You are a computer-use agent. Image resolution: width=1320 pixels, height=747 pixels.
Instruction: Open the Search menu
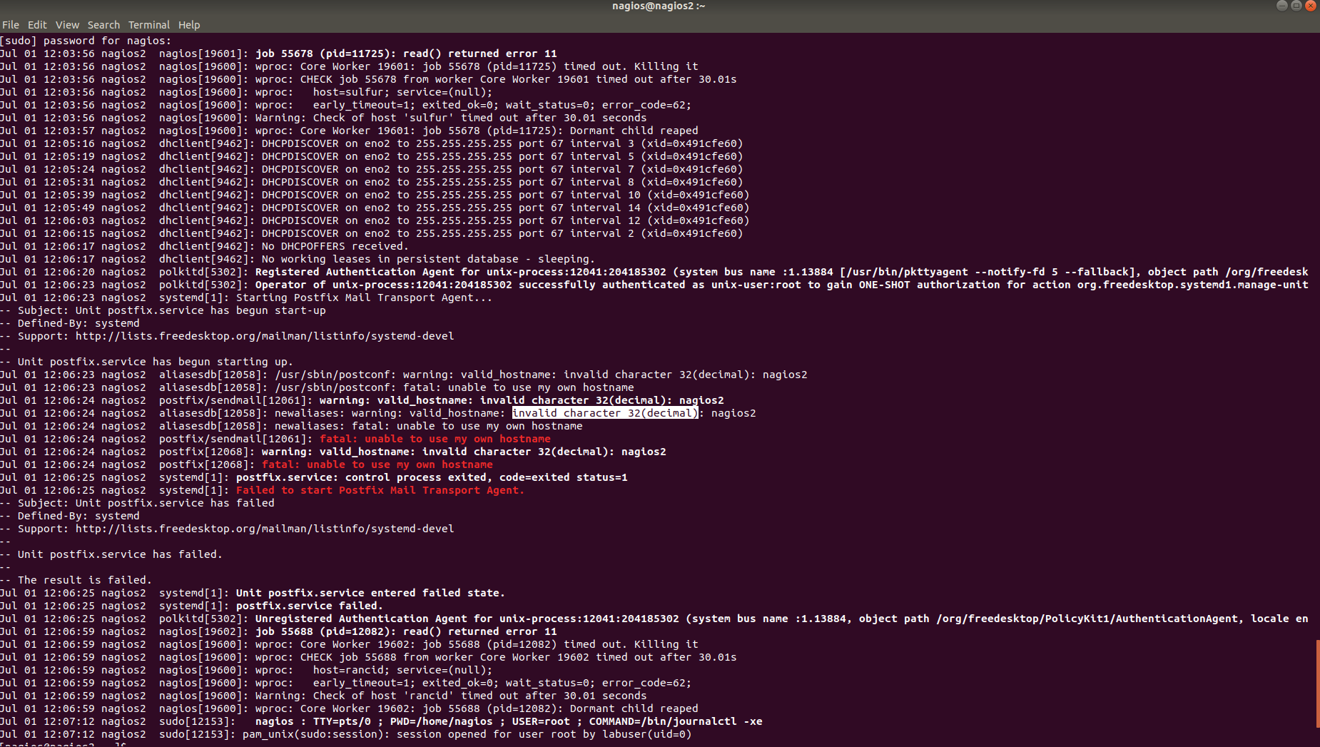click(x=103, y=25)
